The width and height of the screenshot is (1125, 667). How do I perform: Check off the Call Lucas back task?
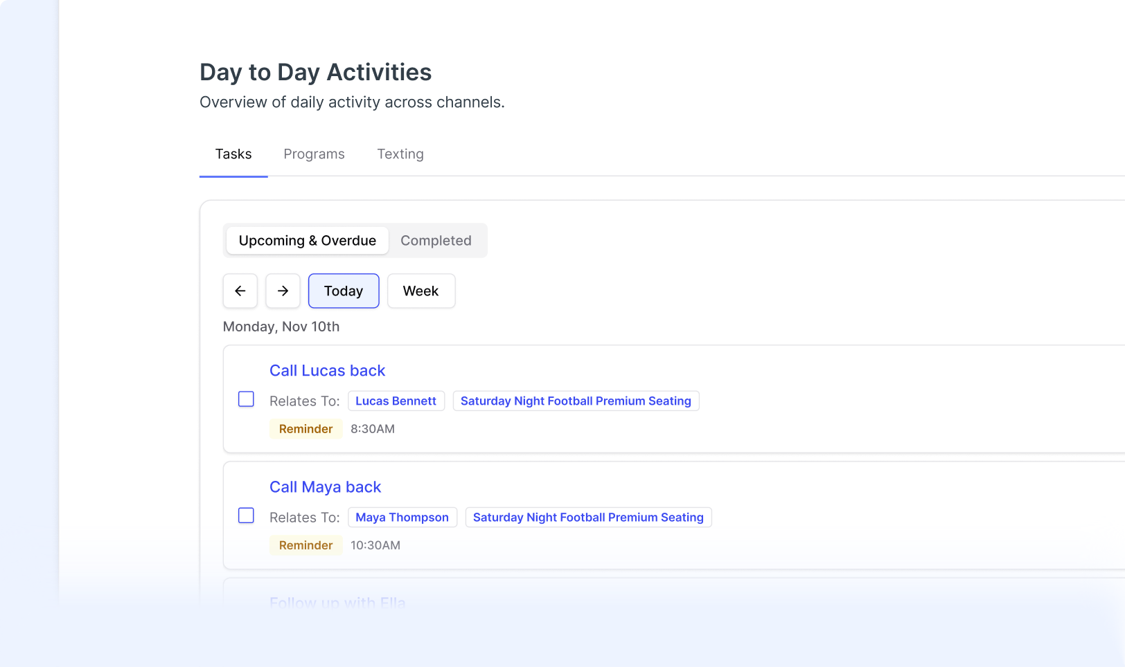click(246, 399)
